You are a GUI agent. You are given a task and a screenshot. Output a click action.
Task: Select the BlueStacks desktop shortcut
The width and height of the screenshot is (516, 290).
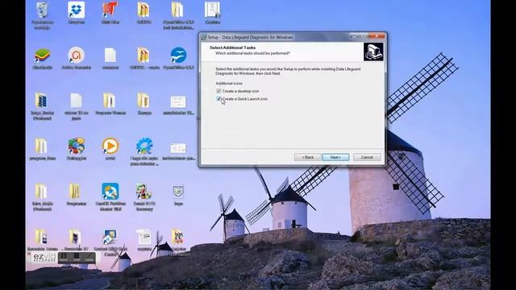point(42,56)
